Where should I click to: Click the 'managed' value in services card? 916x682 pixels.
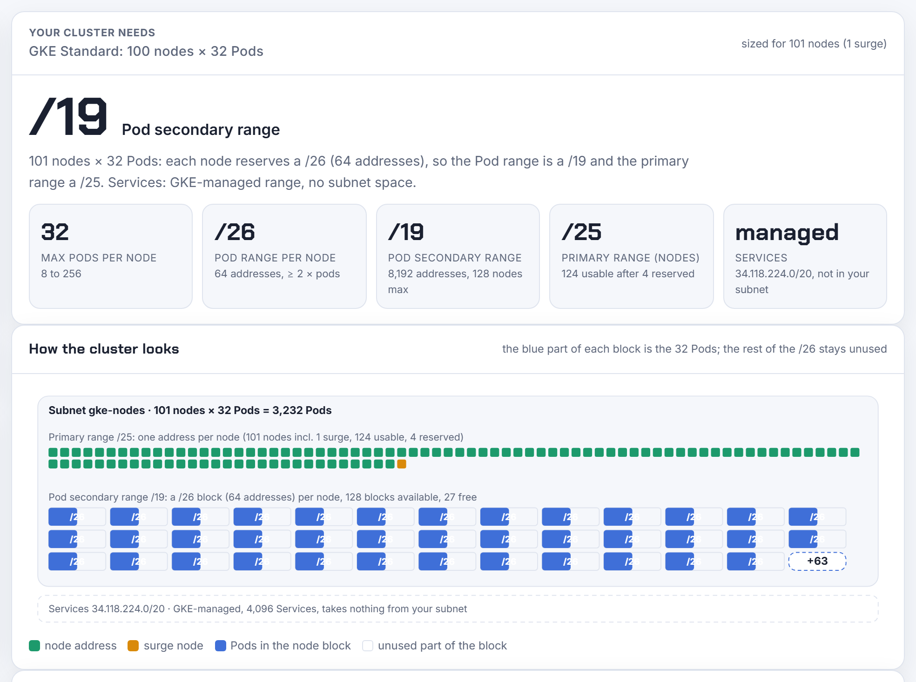click(x=787, y=233)
